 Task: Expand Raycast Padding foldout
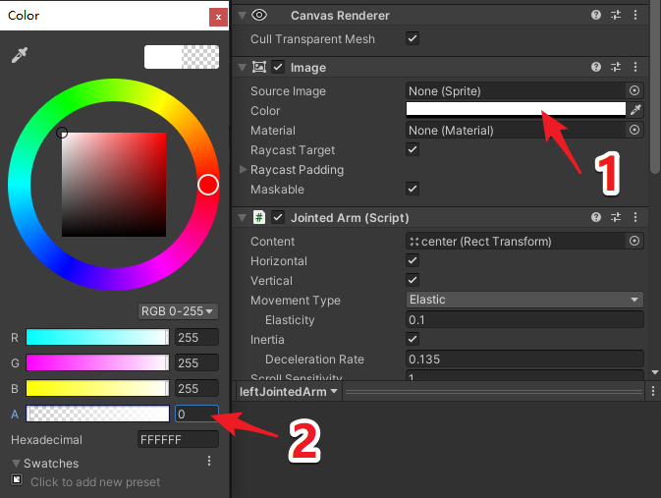click(x=243, y=170)
